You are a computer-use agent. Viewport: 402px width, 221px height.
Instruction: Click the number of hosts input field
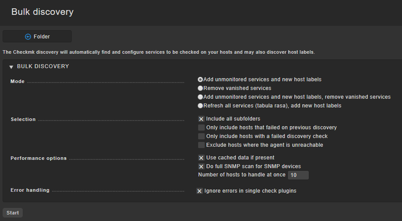[298, 175]
